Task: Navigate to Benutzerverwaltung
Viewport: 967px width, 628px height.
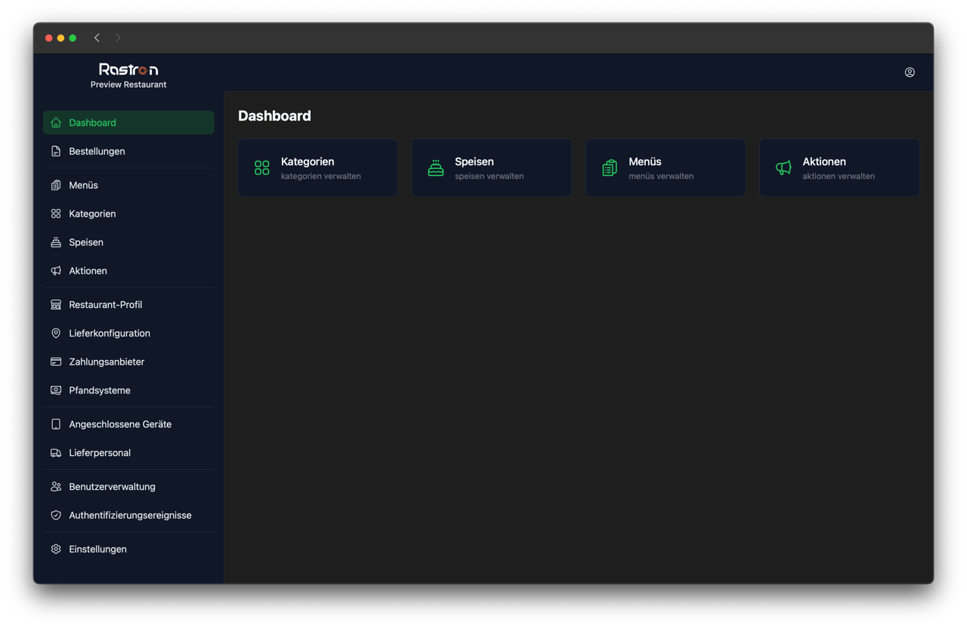Action: [x=112, y=487]
